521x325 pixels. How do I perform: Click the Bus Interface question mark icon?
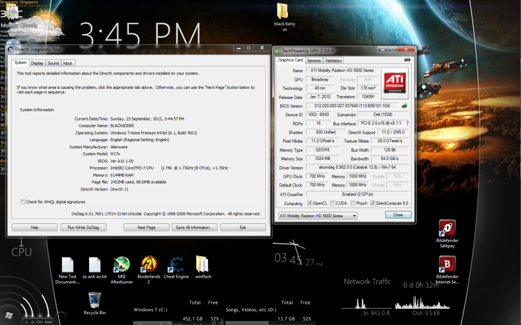click(x=408, y=123)
